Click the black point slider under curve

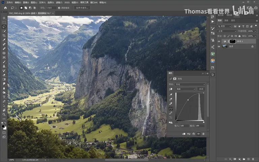coord(177,122)
